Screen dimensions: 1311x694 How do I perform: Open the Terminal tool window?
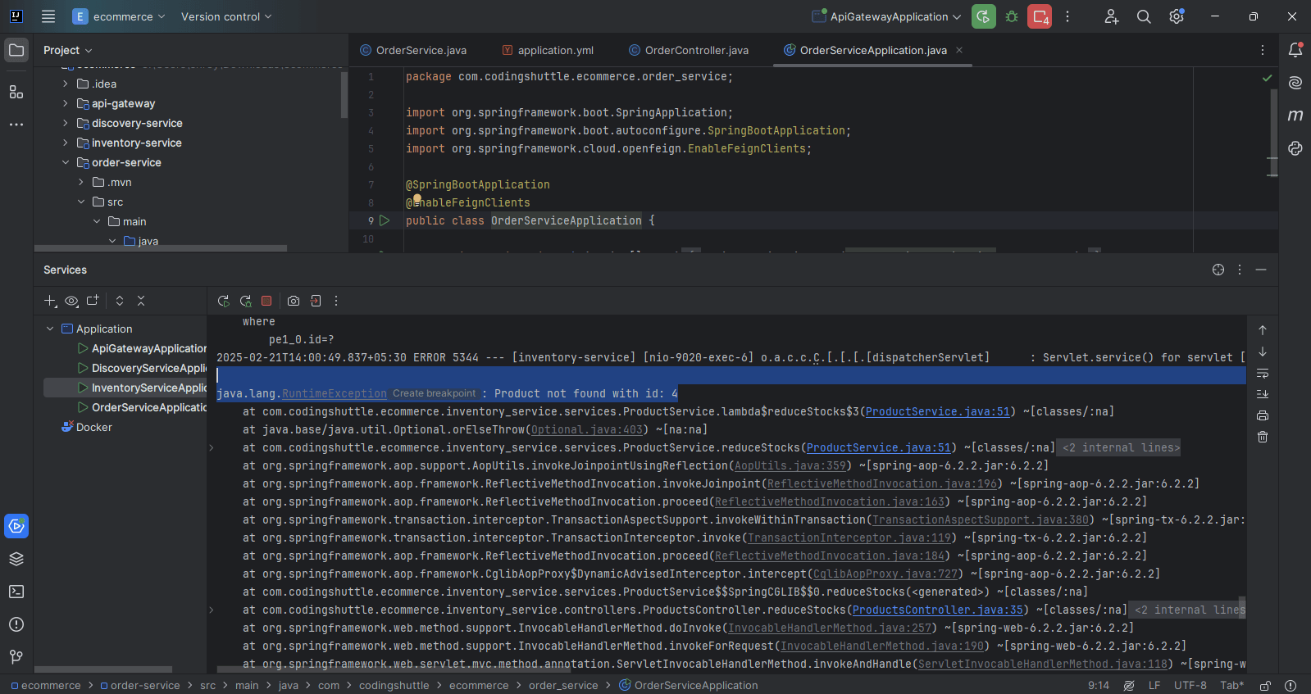click(x=16, y=592)
